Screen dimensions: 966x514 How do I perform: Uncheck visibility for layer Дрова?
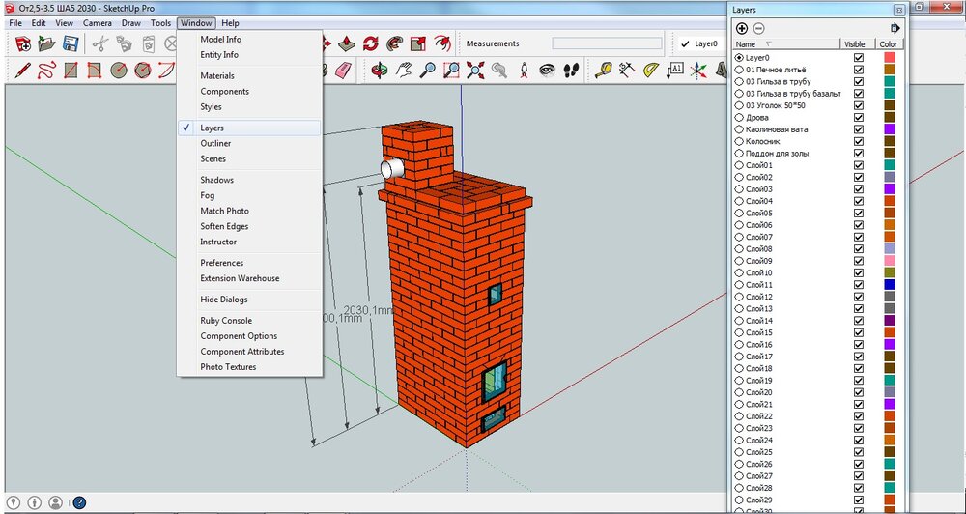[858, 118]
